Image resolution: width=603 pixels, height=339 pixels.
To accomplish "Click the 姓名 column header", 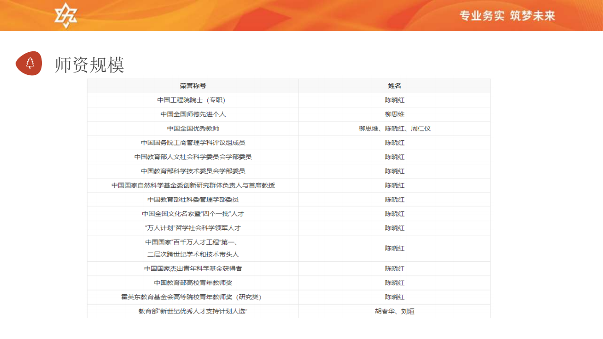I will [394, 86].
